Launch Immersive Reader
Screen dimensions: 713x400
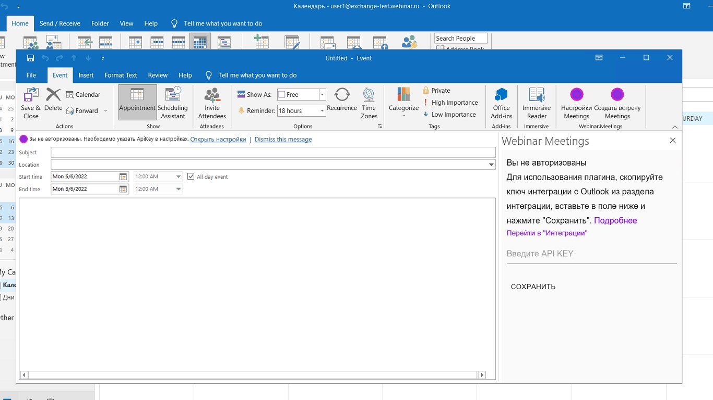point(537,103)
